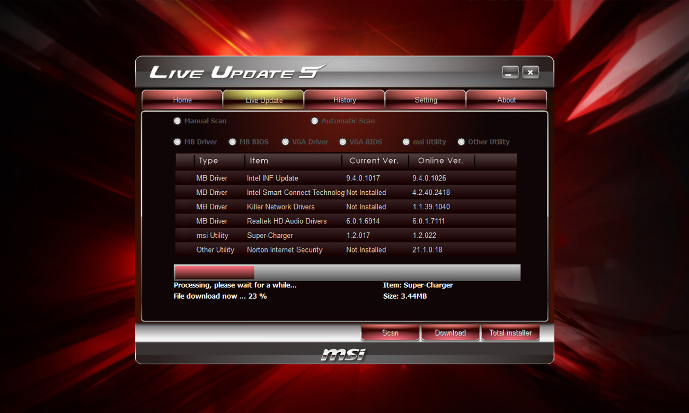Click Not Installed in Norton row
The height and width of the screenshot is (413, 689).
(x=366, y=250)
